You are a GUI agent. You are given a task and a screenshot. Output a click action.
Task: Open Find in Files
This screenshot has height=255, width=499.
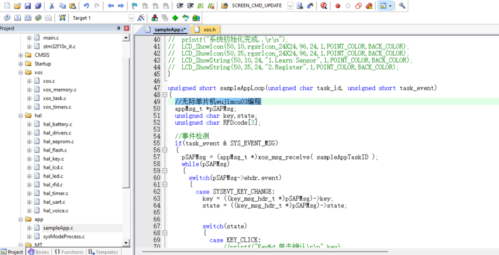click(225, 6)
